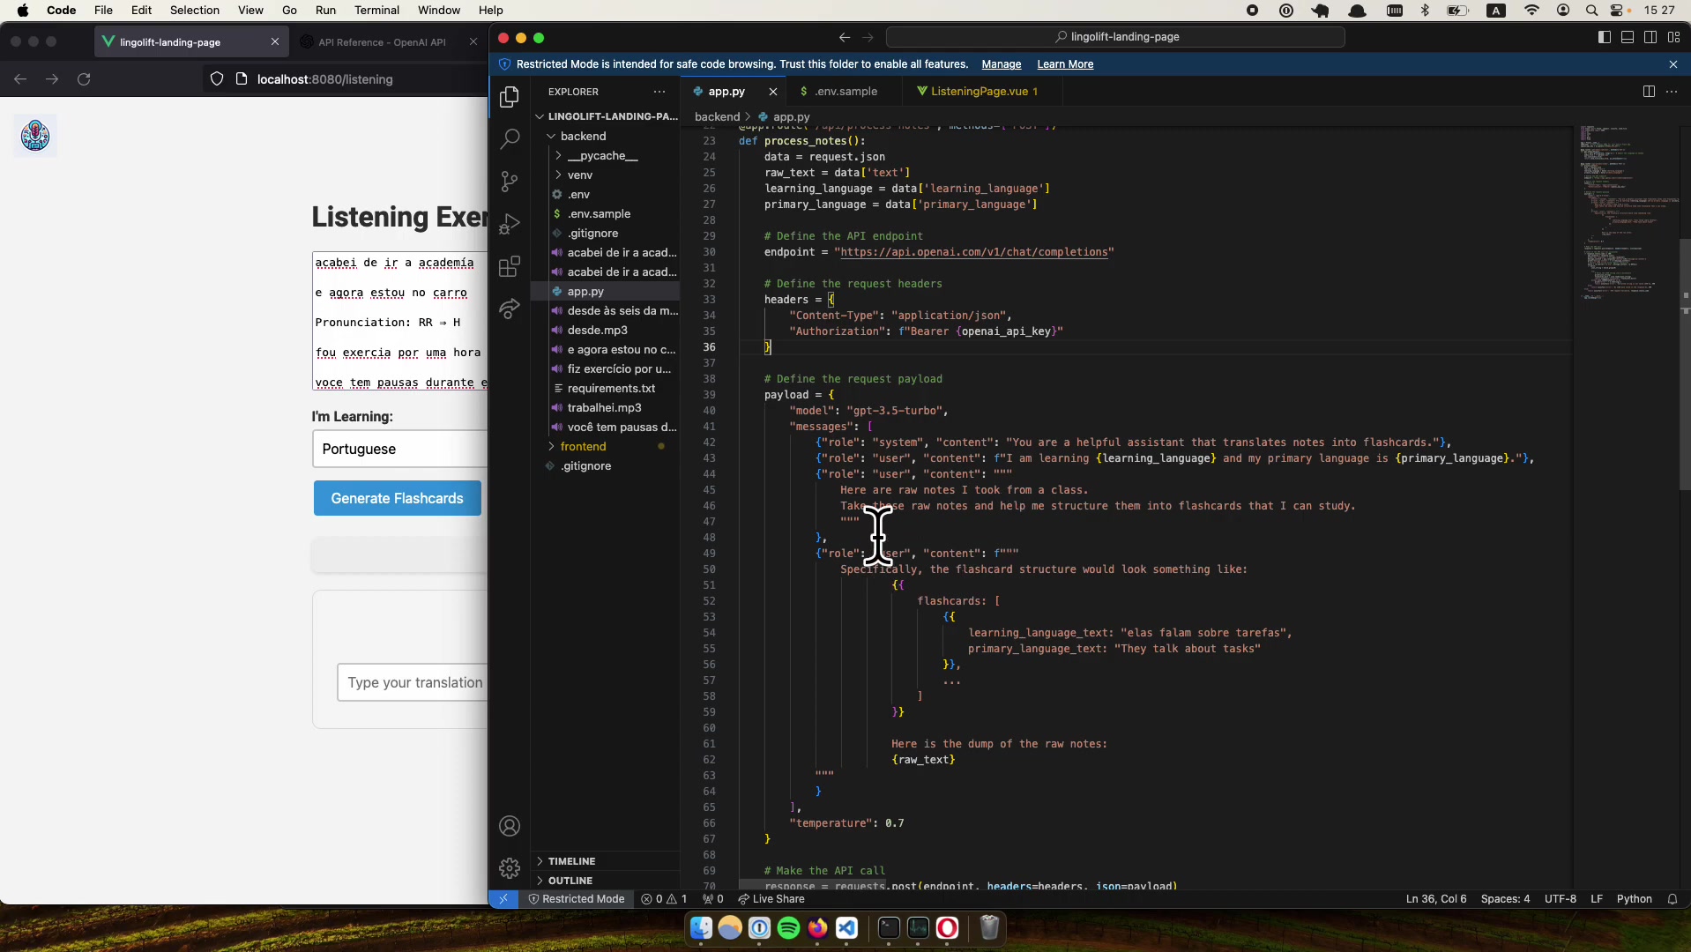Toggle the panel visibility
1691x952 pixels.
tap(1627, 37)
